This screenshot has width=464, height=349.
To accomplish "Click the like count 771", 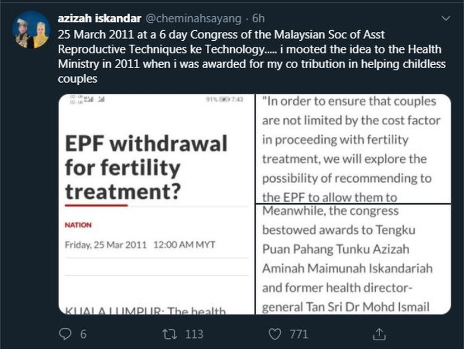I will point(299,334).
